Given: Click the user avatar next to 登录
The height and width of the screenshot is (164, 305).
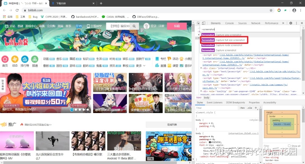Looking at the screenshot, I should [147, 26].
